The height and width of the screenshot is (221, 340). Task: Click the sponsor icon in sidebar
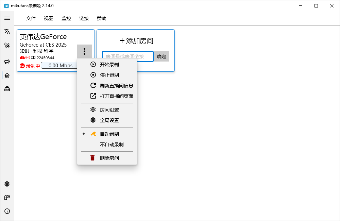point(7,197)
